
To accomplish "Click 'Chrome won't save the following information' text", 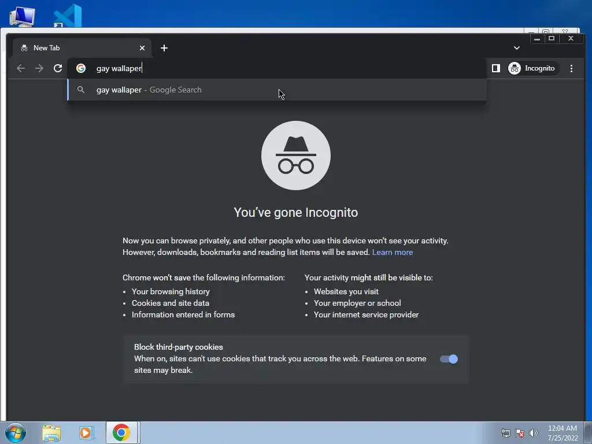I will pos(204,277).
